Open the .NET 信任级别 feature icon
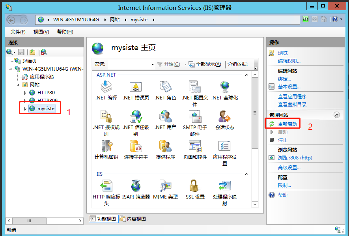Image resolution: width=349 pixels, height=236 pixels. pyautogui.click(x=136, y=123)
